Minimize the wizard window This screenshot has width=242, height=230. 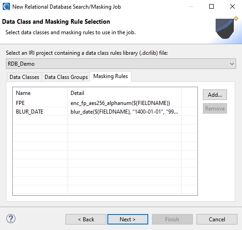191,6
